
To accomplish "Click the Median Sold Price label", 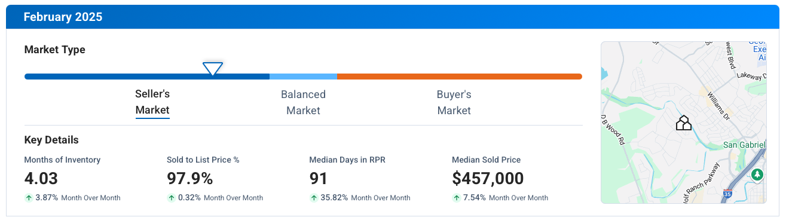I will coord(487,160).
